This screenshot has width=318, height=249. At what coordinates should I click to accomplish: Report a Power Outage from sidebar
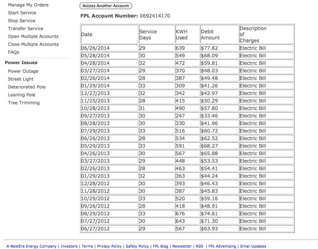point(23,71)
